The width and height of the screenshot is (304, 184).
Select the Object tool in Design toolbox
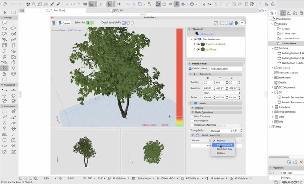pyautogui.click(x=4, y=68)
